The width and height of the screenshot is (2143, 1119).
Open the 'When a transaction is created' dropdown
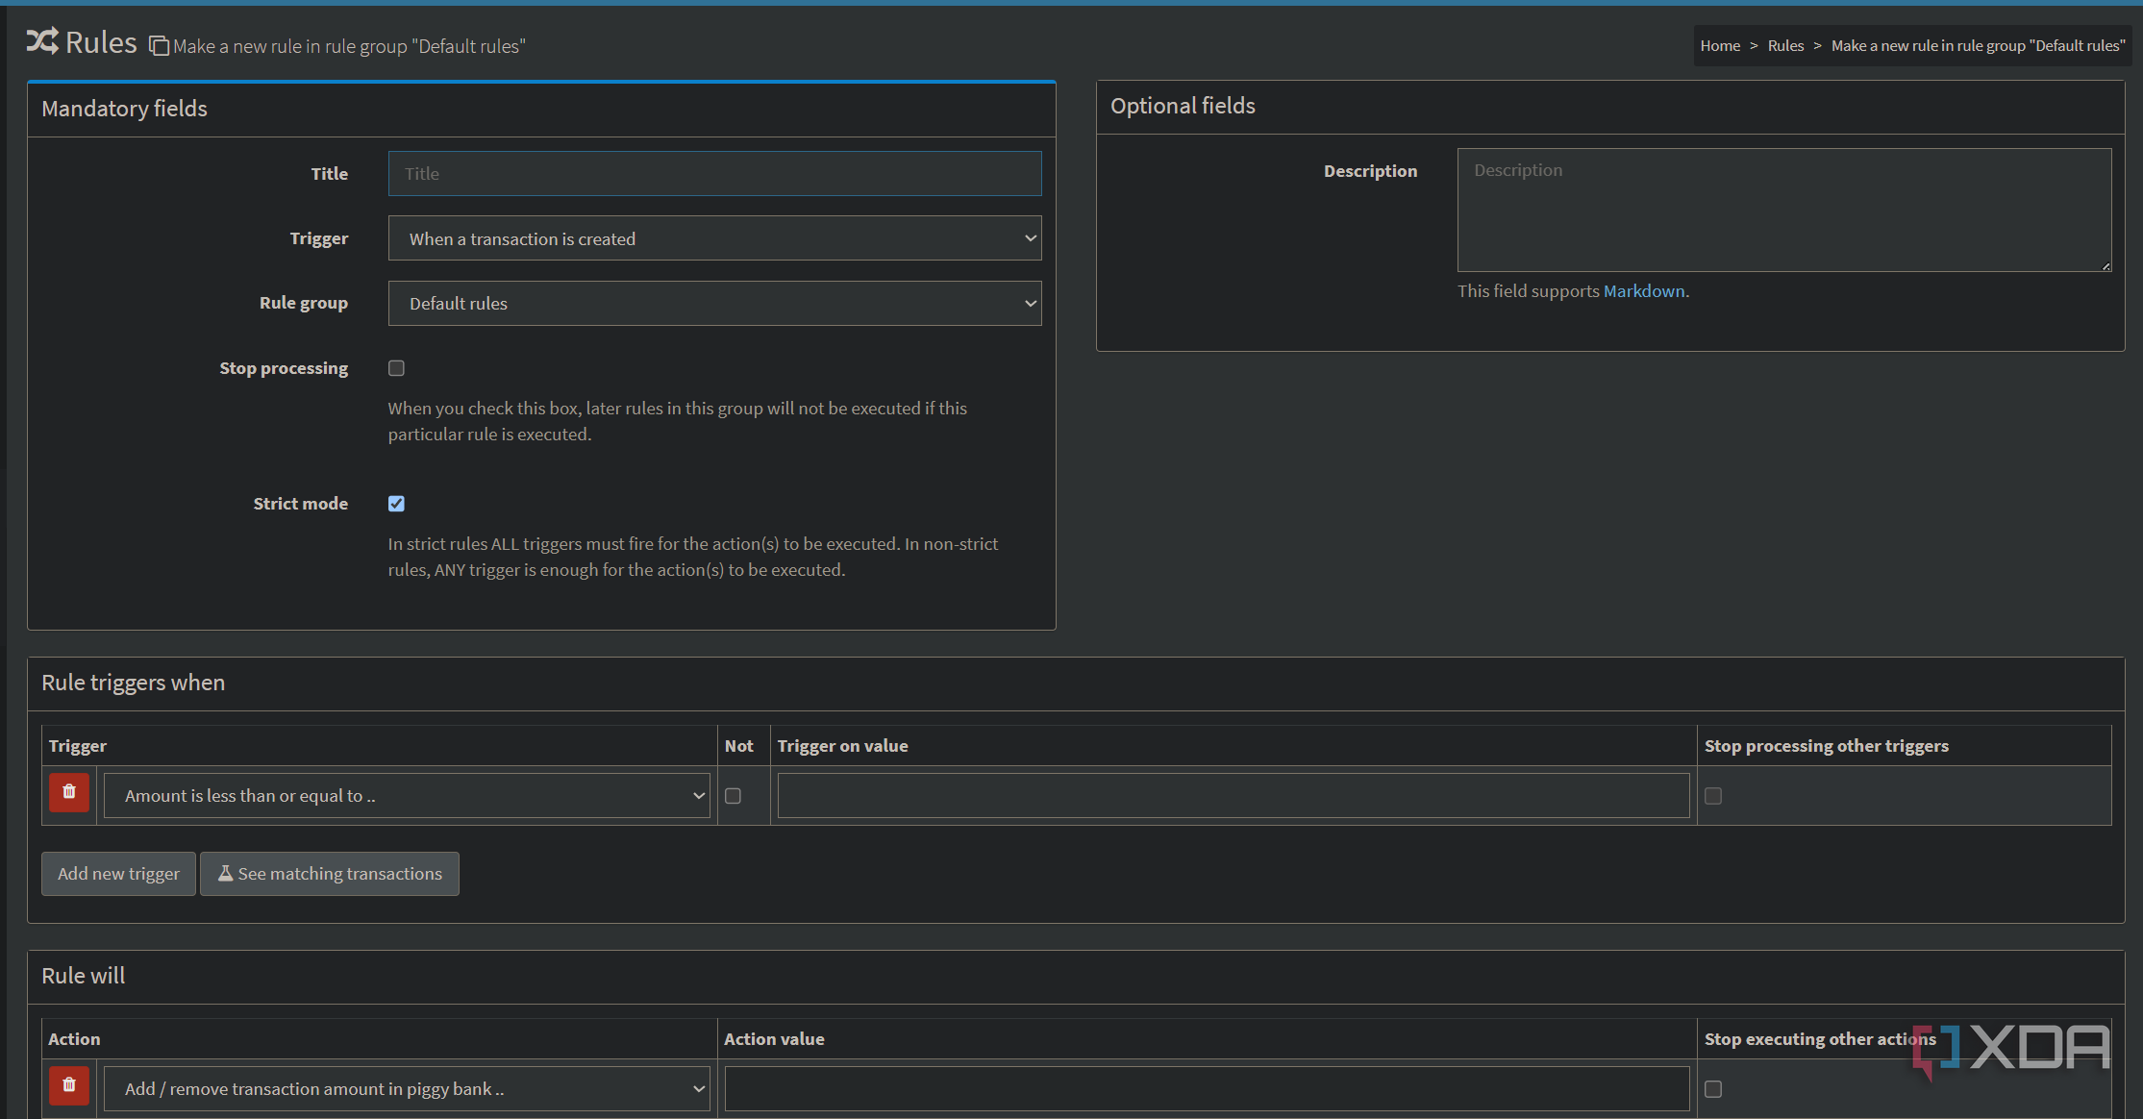[714, 238]
